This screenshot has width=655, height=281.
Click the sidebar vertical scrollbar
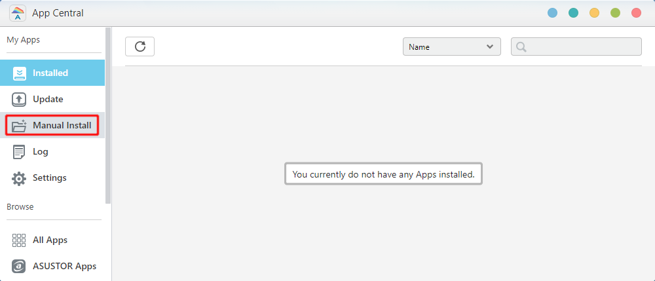[x=108, y=115]
